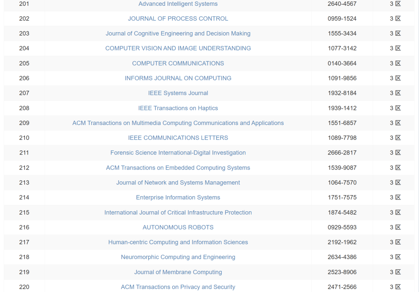
Task: Open Neuromorphic Computing and Engineering link
Action: point(178,257)
